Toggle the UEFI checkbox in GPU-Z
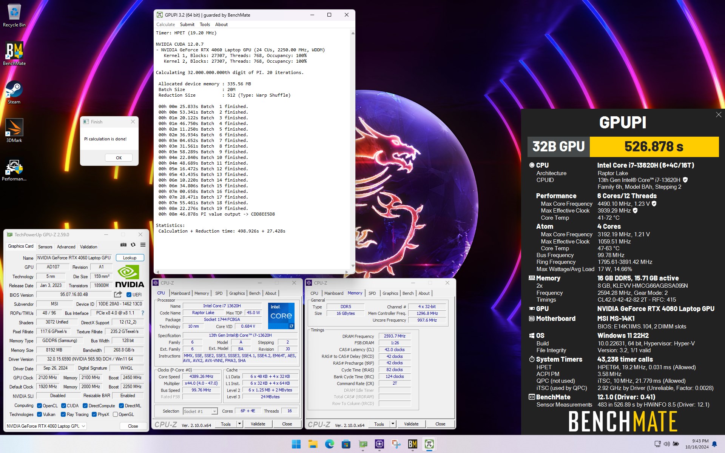 (x=129, y=295)
